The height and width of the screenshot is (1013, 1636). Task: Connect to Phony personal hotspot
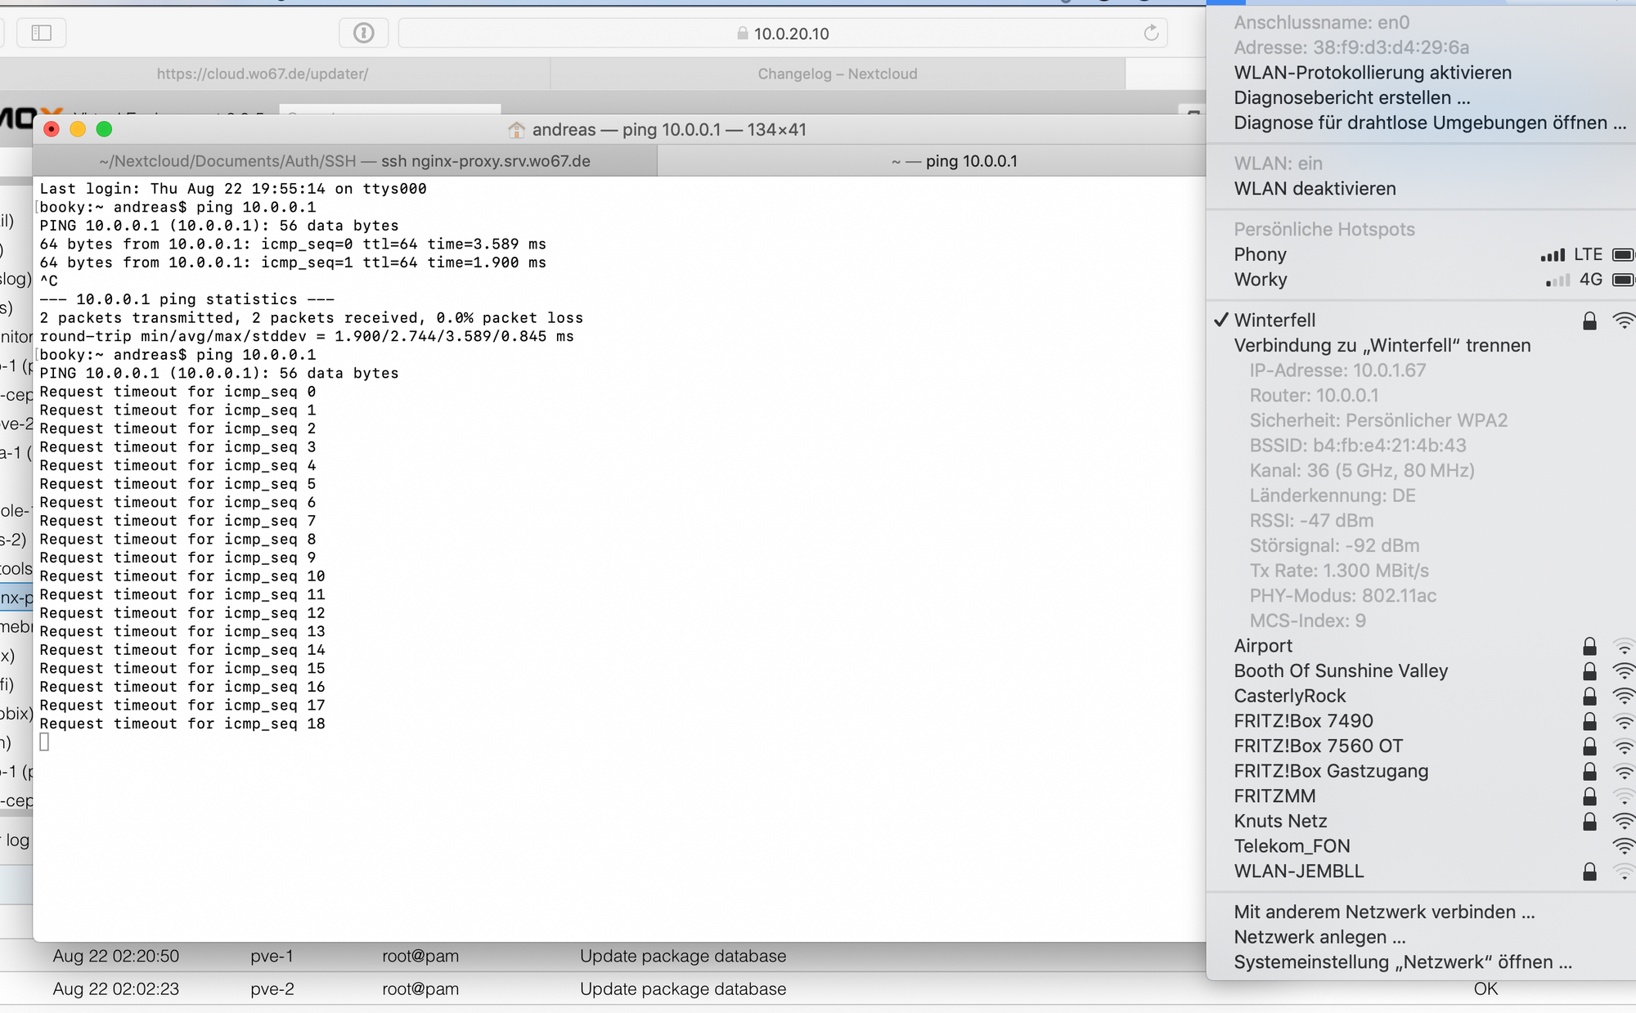click(1261, 255)
